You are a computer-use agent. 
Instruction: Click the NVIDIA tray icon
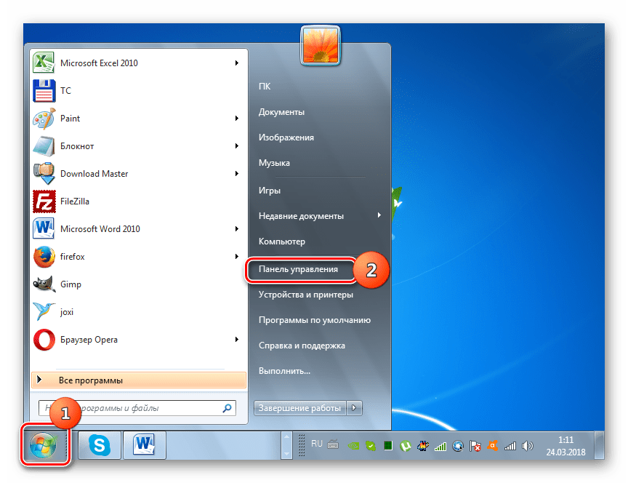[353, 446]
